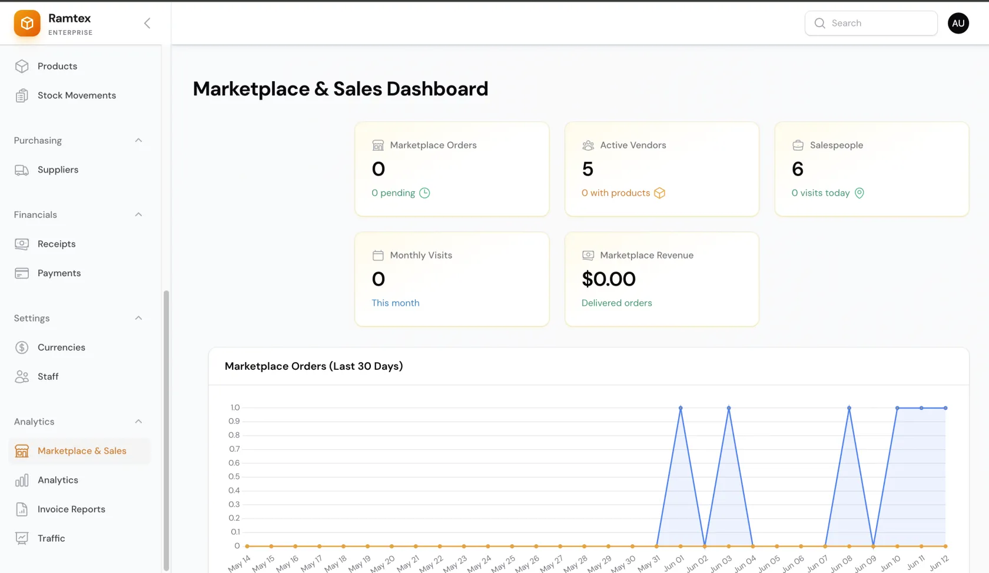Click the 'This month' label
Screen dimensions: 989x573
[396, 303]
